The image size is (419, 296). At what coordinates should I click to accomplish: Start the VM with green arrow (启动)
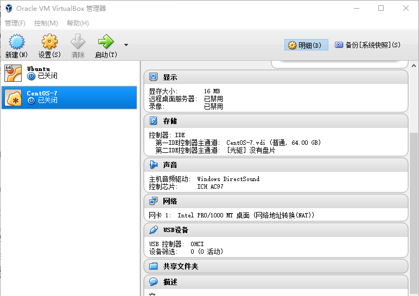point(105,42)
